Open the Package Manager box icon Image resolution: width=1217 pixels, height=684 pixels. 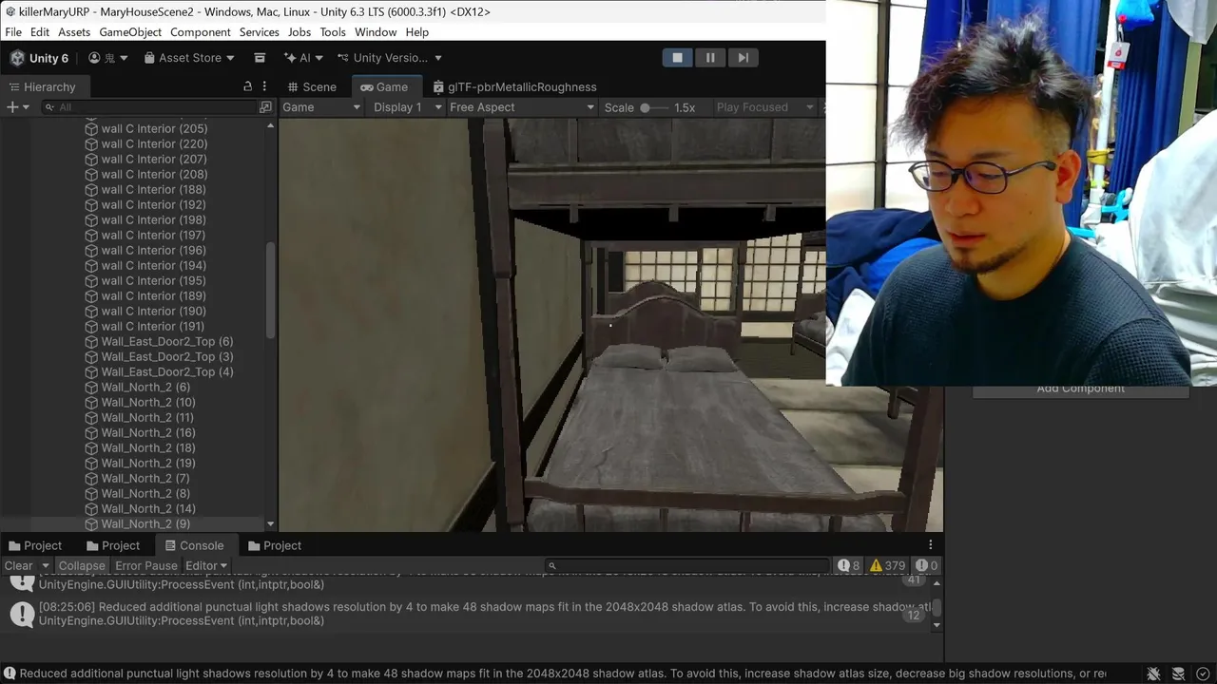[x=260, y=58]
